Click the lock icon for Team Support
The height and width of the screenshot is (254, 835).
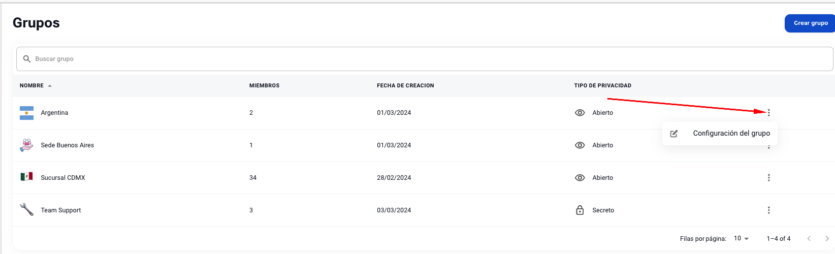click(x=580, y=210)
